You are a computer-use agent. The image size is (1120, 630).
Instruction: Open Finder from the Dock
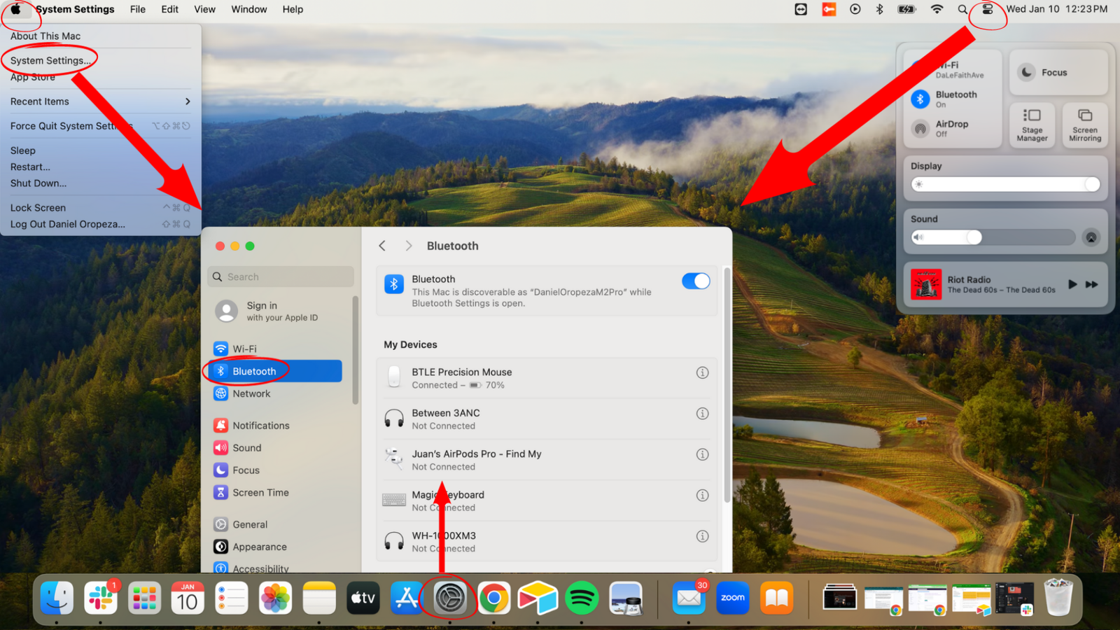pyautogui.click(x=57, y=598)
